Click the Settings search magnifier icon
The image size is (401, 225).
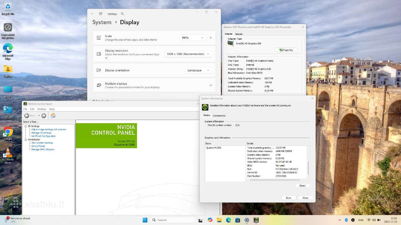pos(122,14)
